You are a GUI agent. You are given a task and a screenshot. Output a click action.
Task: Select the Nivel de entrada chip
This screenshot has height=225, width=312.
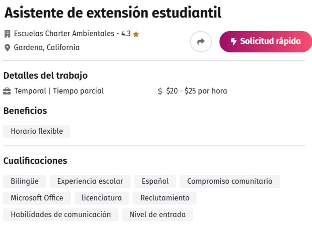(x=157, y=215)
